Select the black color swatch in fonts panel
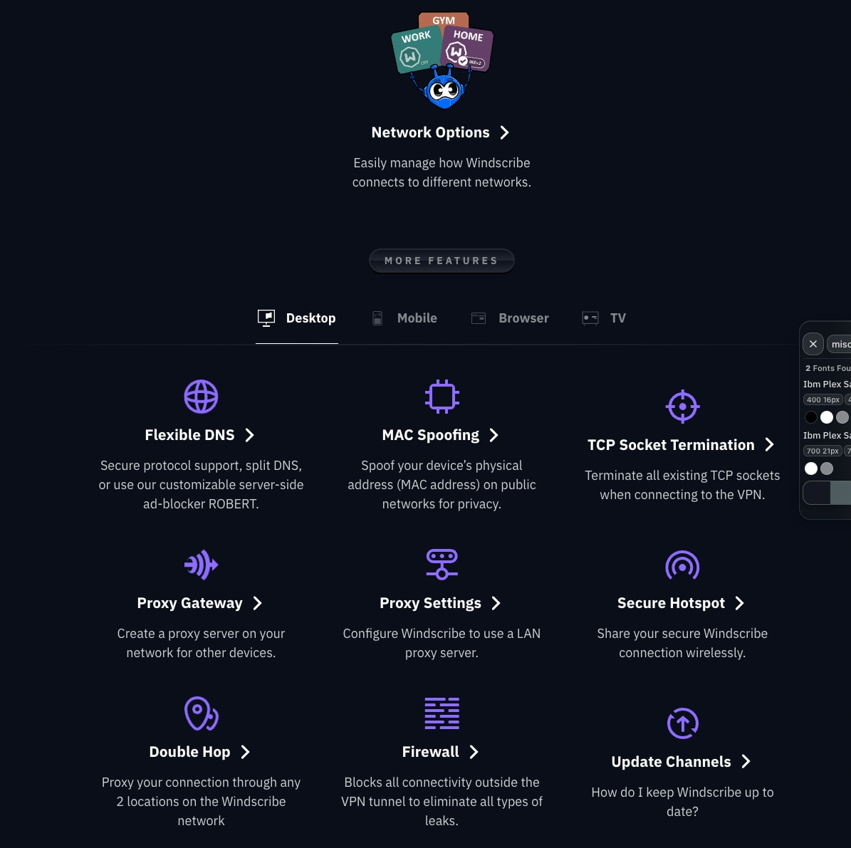The height and width of the screenshot is (848, 851). [x=811, y=417]
